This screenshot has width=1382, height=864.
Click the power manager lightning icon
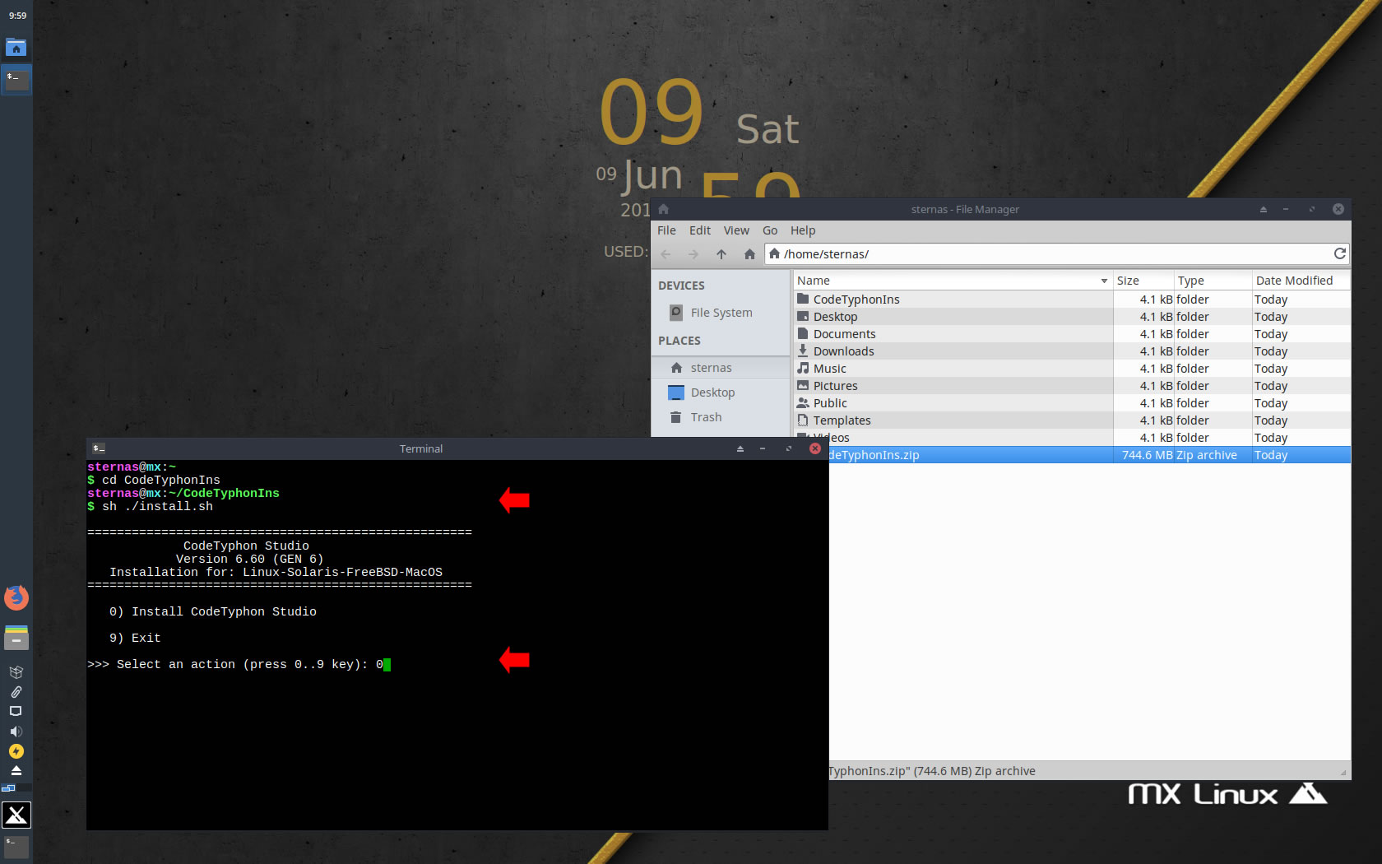tap(16, 751)
